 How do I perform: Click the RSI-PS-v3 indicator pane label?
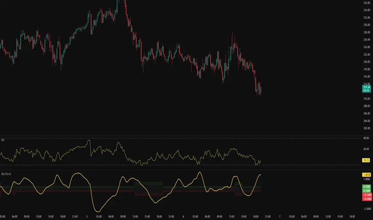6,174
